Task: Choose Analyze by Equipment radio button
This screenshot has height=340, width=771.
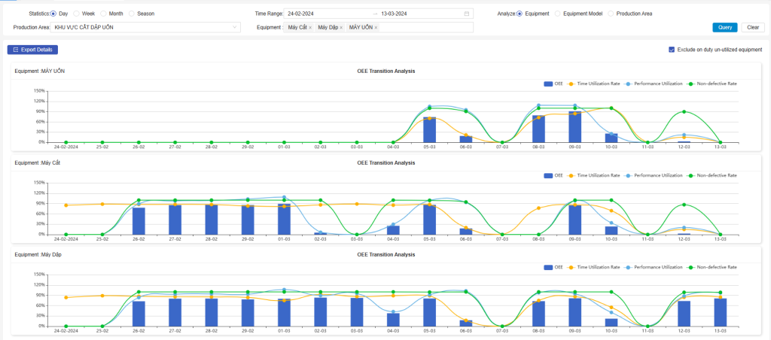Action: [520, 14]
